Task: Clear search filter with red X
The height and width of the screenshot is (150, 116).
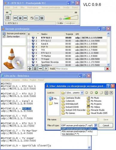Action: 107,69
